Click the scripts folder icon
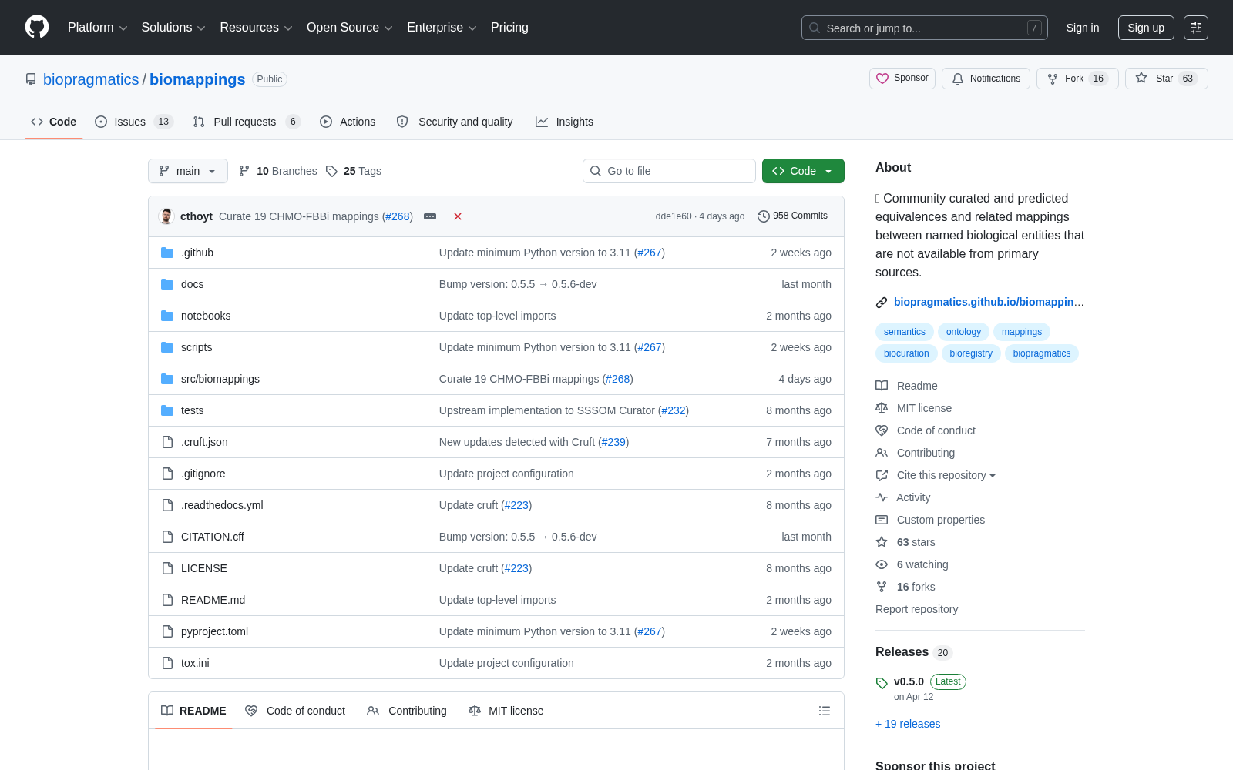The height and width of the screenshot is (770, 1233). pos(167,347)
